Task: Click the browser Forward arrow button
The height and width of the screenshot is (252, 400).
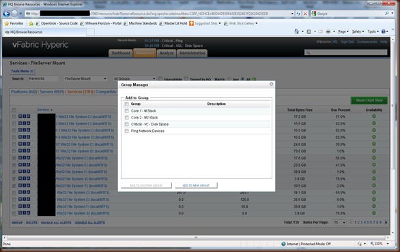Action: point(15,14)
